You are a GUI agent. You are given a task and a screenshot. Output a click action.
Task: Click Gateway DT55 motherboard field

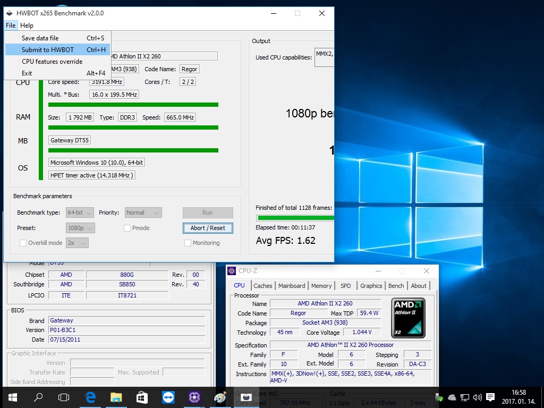tap(70, 140)
